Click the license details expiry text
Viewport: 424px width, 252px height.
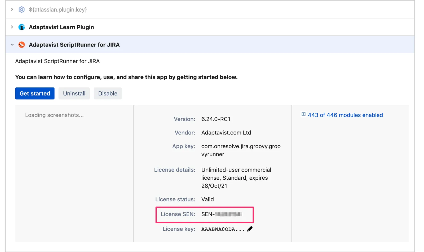click(236, 178)
